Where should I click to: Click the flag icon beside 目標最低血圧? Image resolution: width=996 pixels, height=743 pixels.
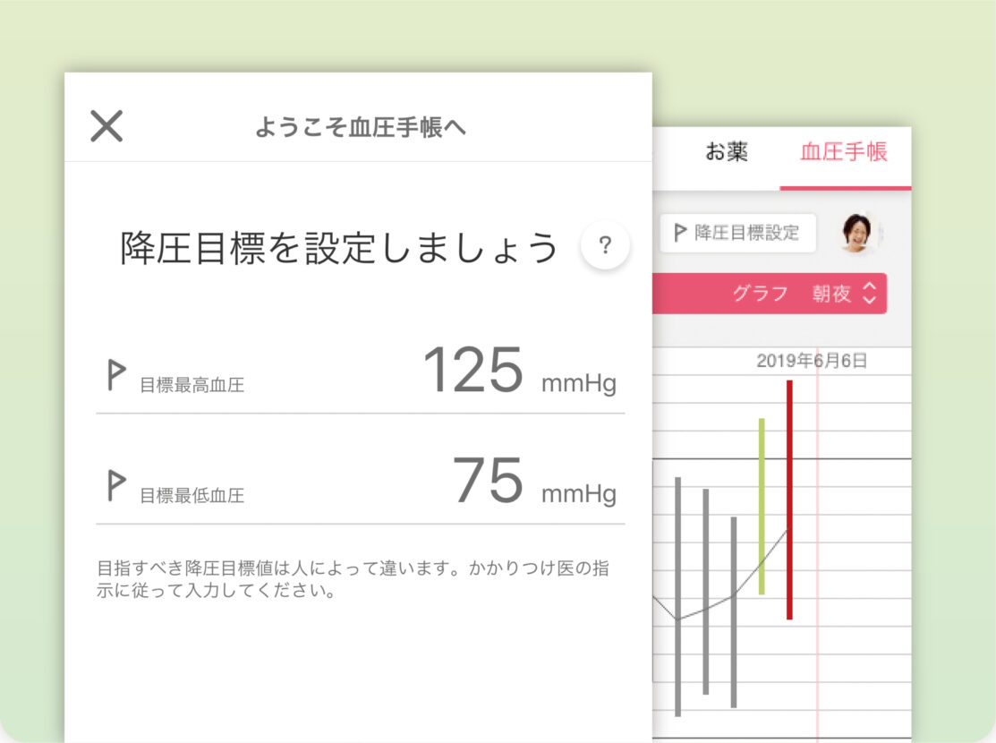(115, 485)
